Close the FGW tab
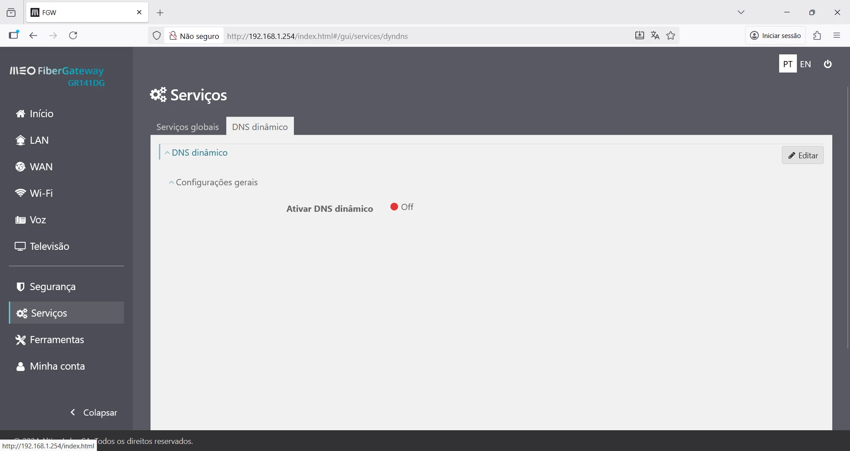 point(139,12)
